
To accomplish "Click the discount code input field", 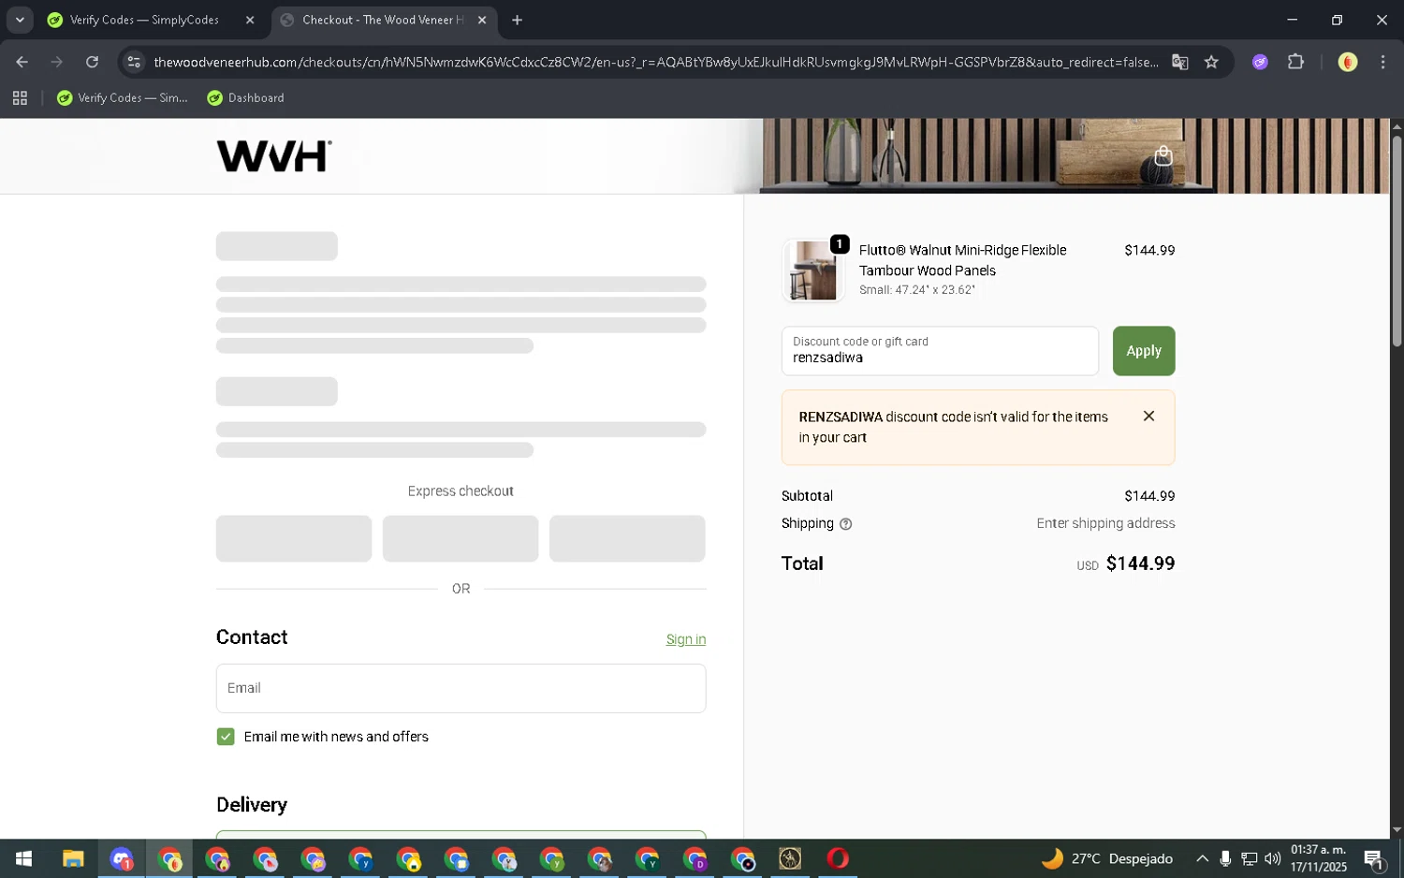I will coord(940,351).
